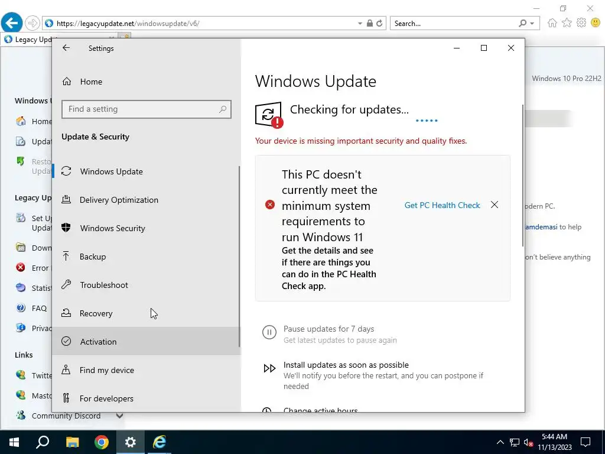
Task: Click Internet Explorer back button
Action: pos(12,23)
